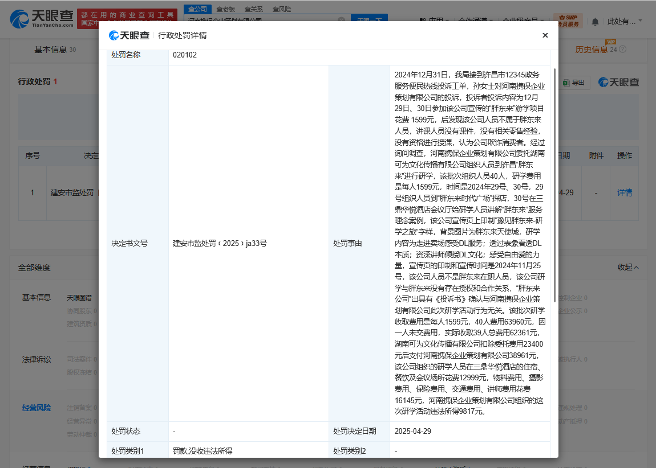The width and height of the screenshot is (656, 468).
Task: Click the 基本信息 category in 全部维度
Action: 37,297
